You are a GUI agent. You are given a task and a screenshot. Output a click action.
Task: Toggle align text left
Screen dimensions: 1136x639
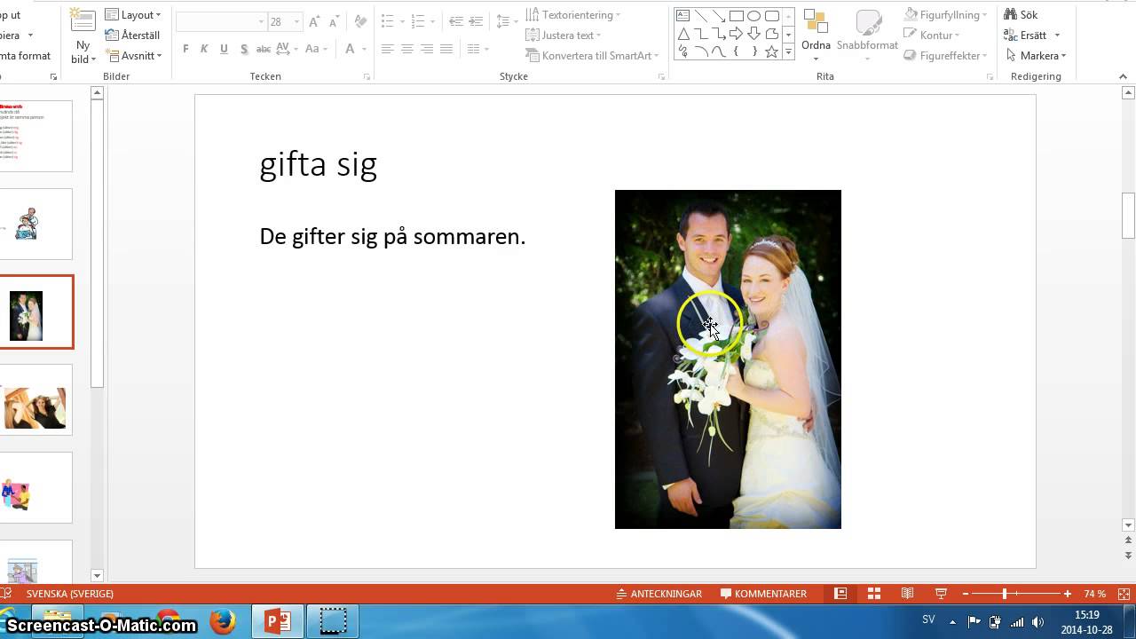(388, 49)
